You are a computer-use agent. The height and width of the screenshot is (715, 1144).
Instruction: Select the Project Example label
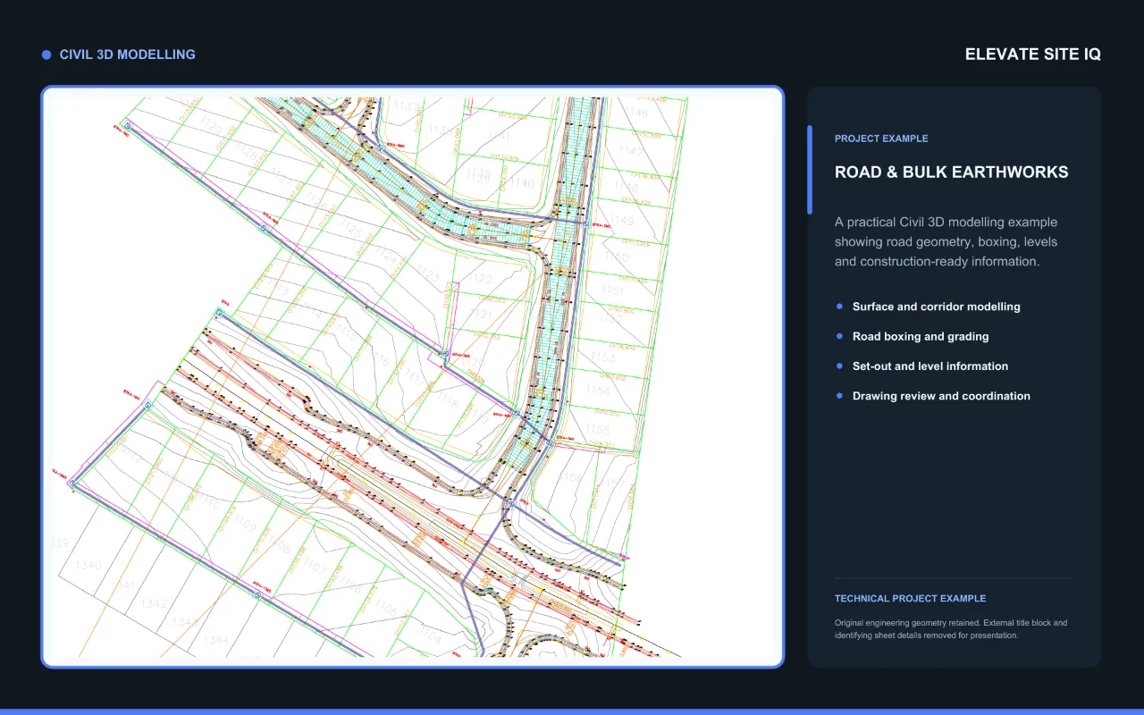tap(881, 139)
